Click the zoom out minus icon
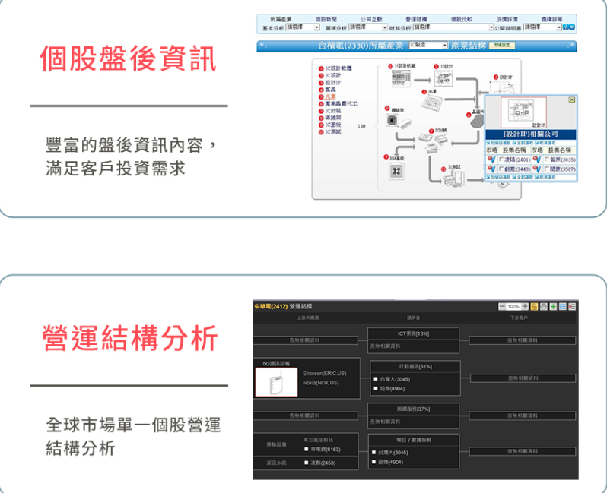The image size is (607, 493). [502, 306]
